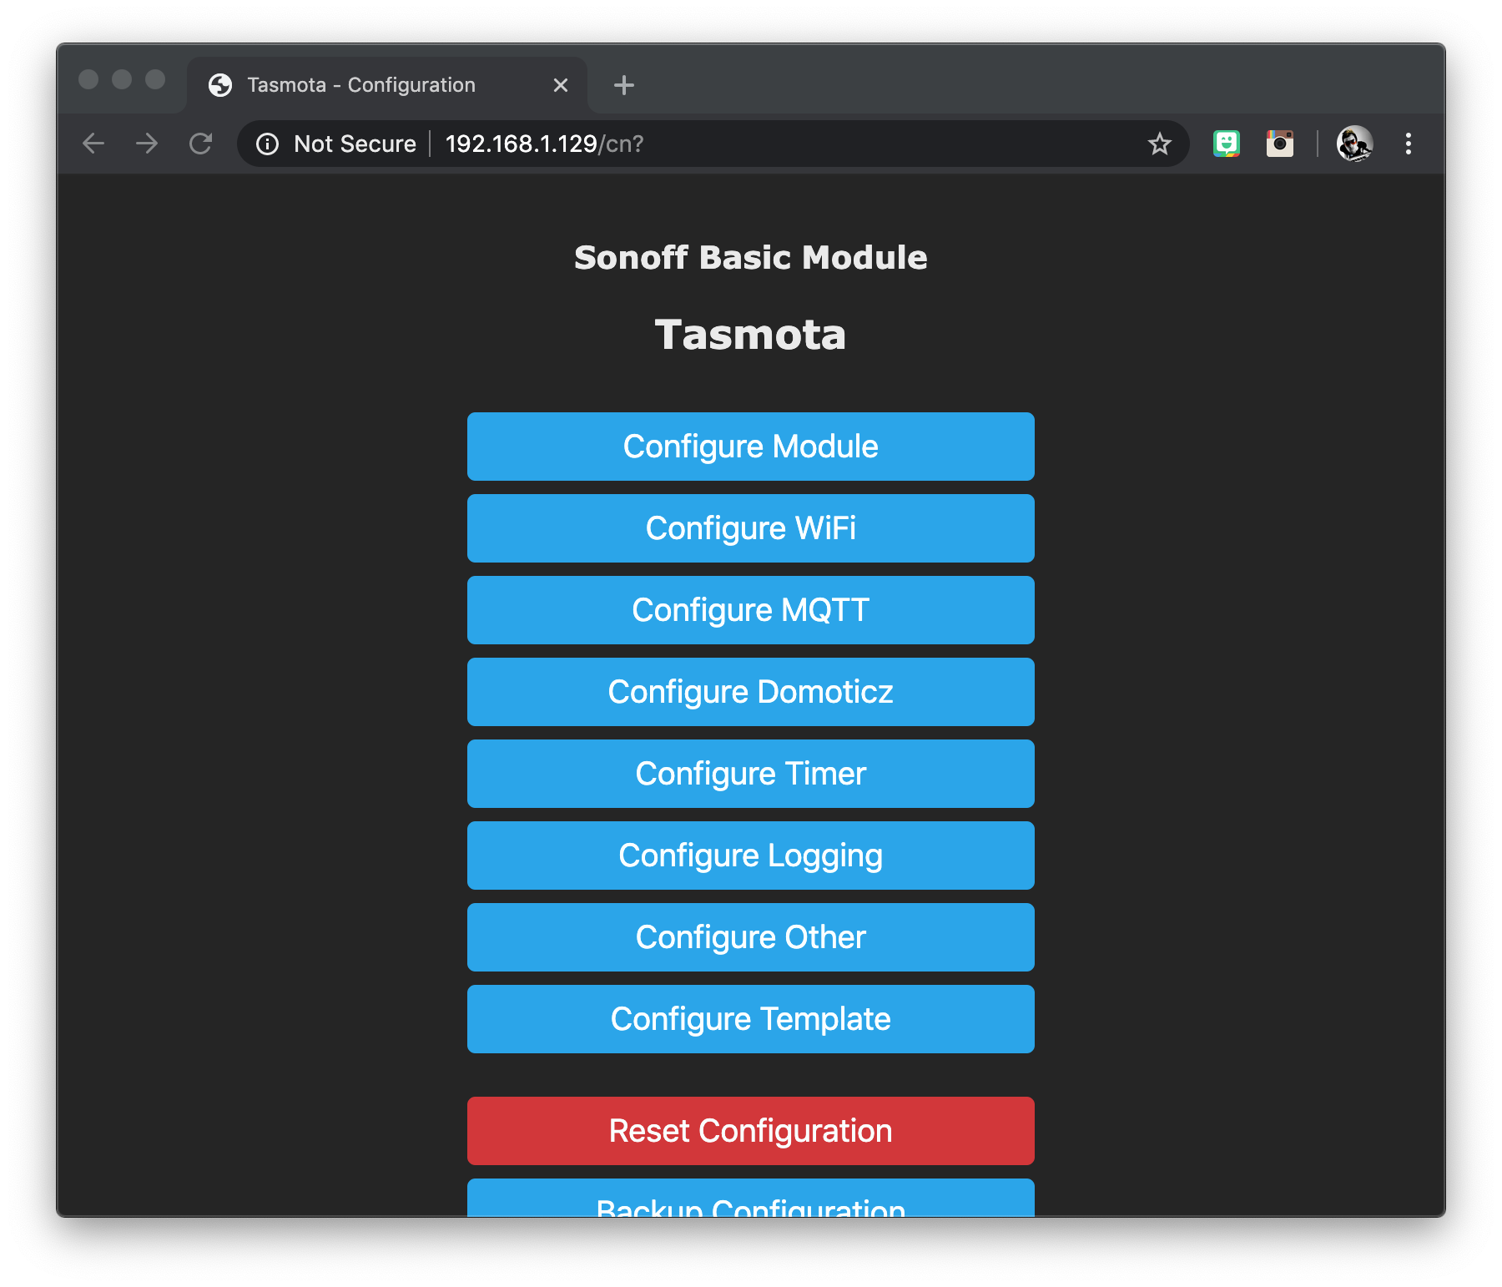Open the camera extension icon

tap(1279, 144)
